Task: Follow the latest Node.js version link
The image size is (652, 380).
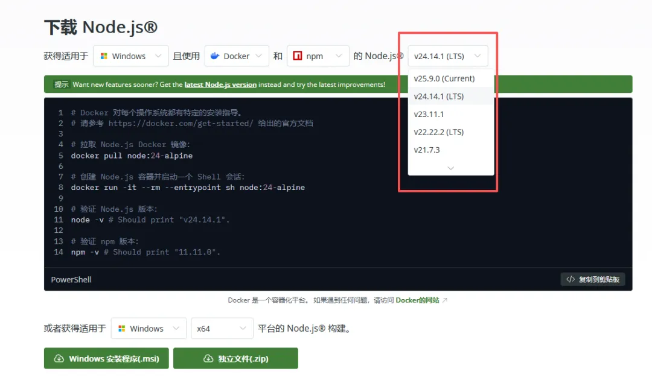Action: click(220, 84)
